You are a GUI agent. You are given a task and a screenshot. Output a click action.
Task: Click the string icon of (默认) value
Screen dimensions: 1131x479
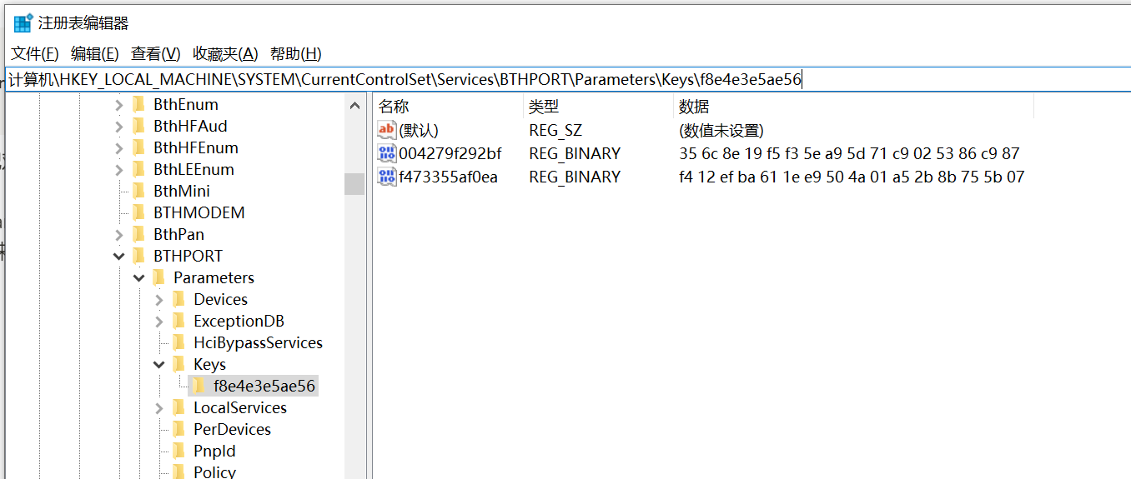click(387, 130)
